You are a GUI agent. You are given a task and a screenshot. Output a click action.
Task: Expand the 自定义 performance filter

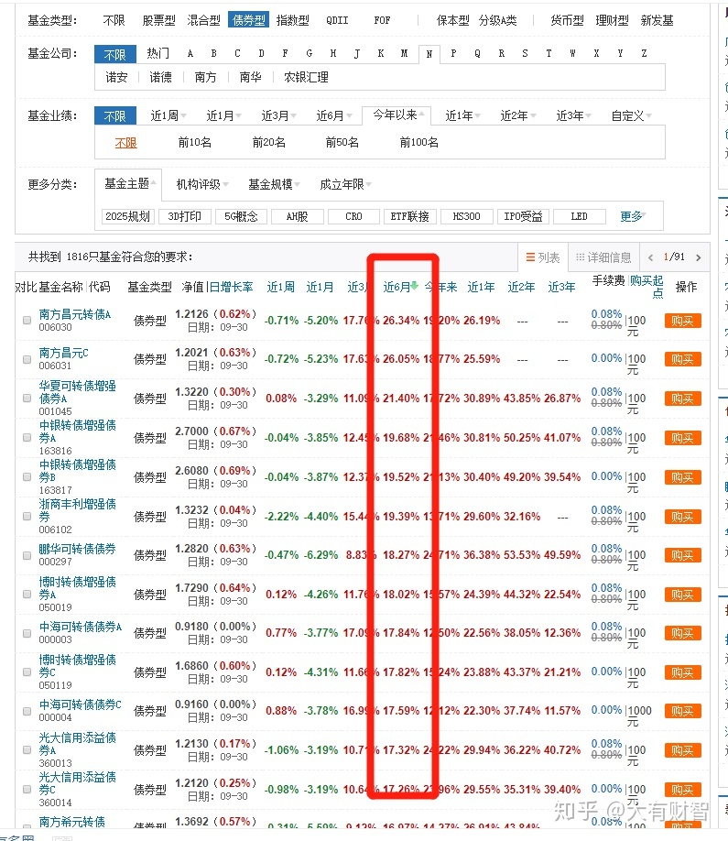pos(631,115)
